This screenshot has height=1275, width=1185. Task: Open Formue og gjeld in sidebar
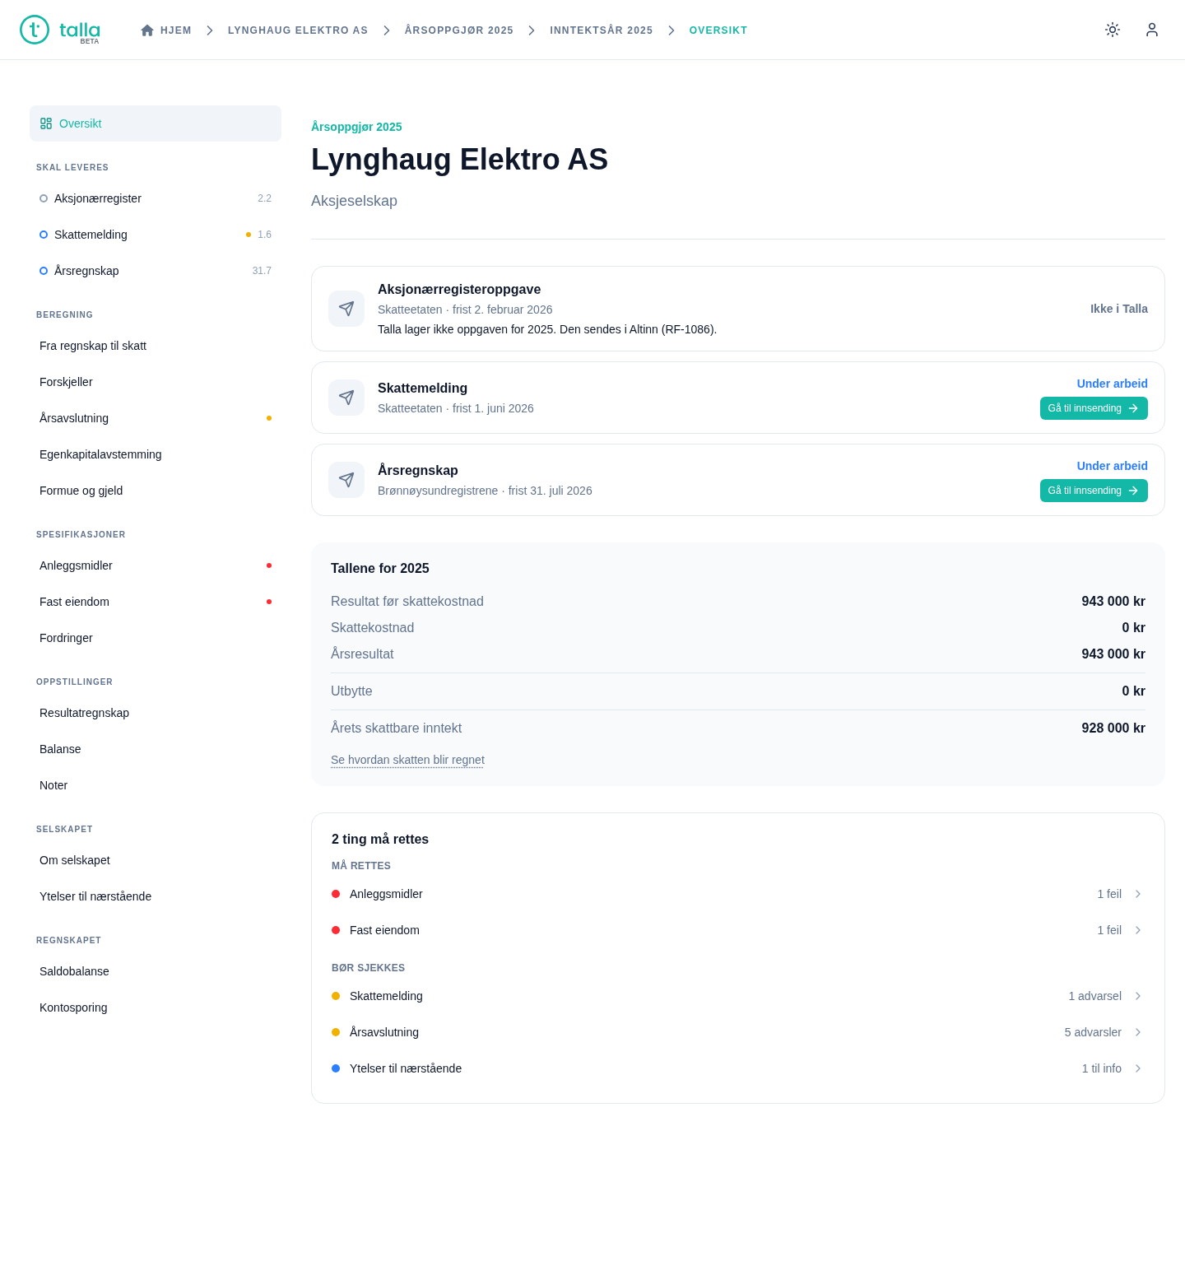pyautogui.click(x=156, y=491)
